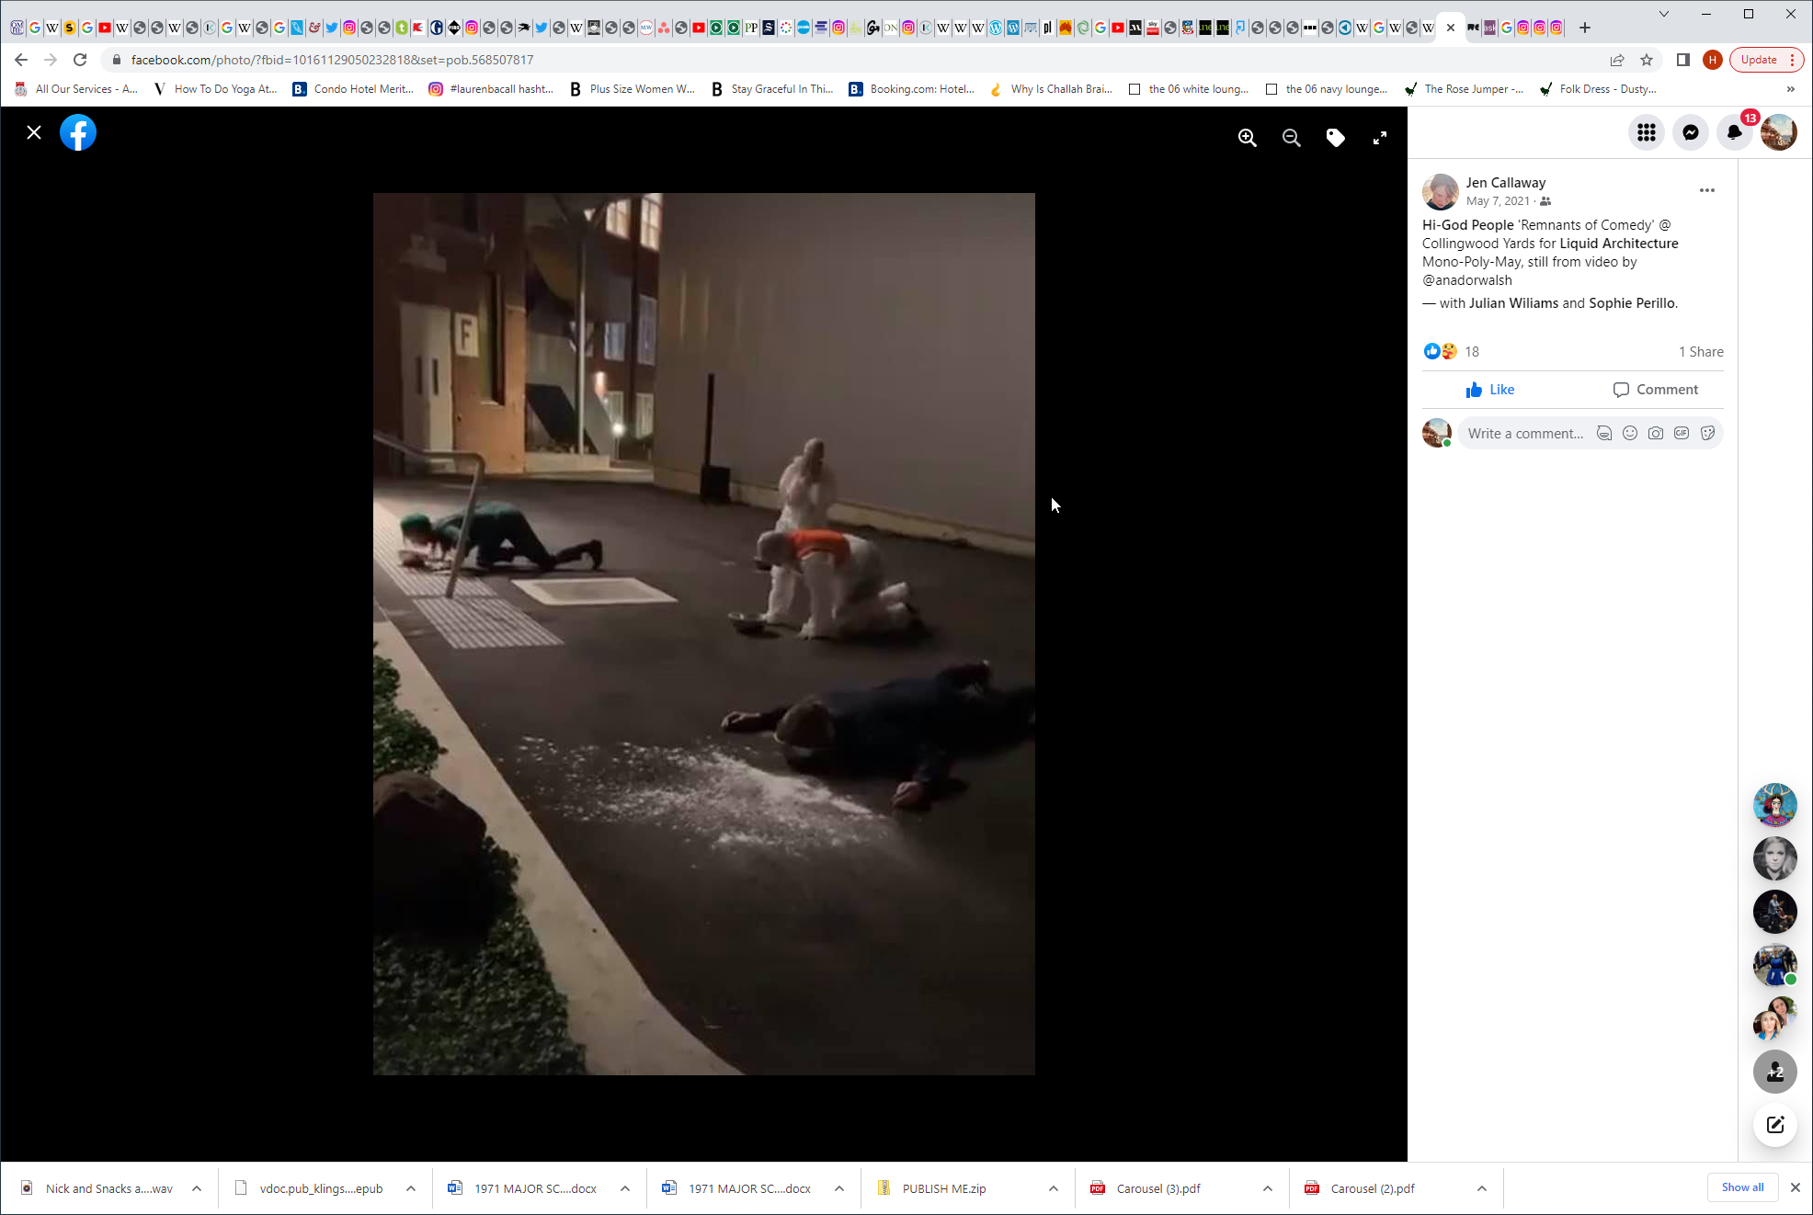Open Messenger chats
The width and height of the screenshot is (1813, 1215).
click(1691, 132)
